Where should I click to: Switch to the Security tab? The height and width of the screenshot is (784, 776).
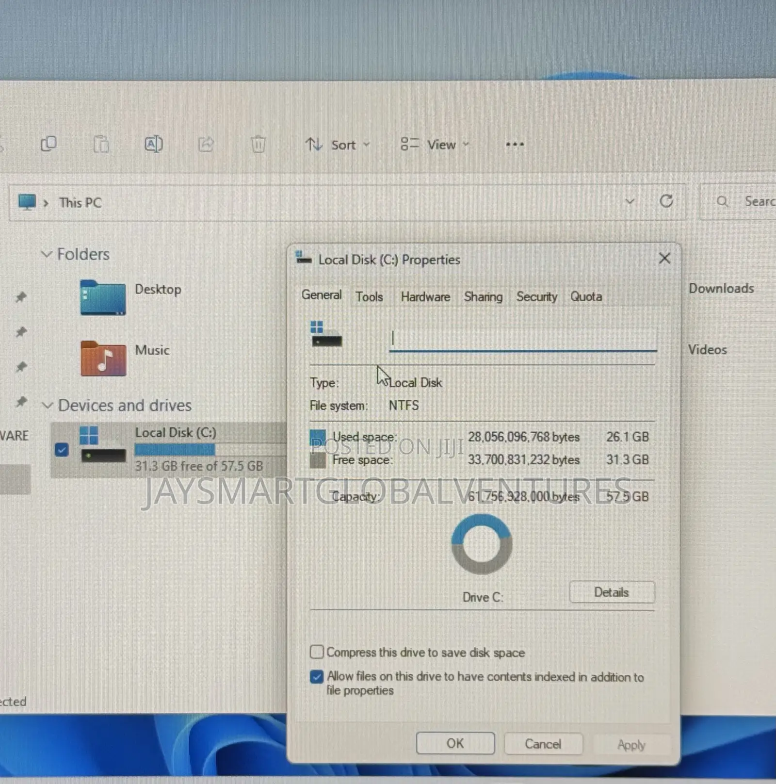(x=536, y=296)
